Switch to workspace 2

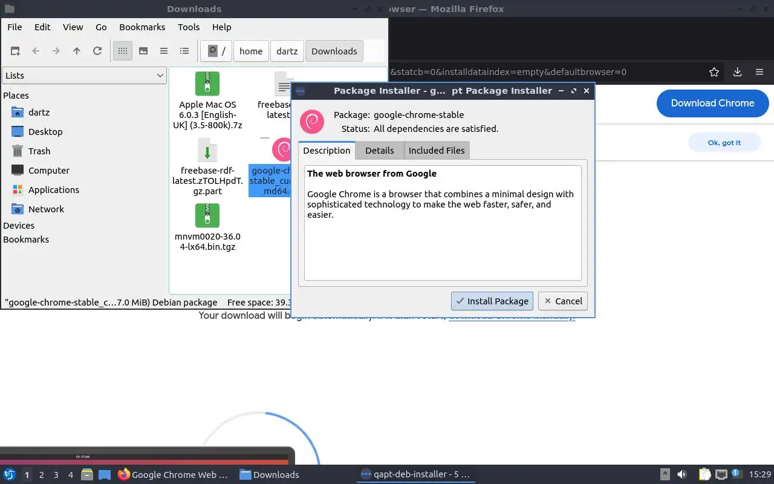[x=41, y=476]
